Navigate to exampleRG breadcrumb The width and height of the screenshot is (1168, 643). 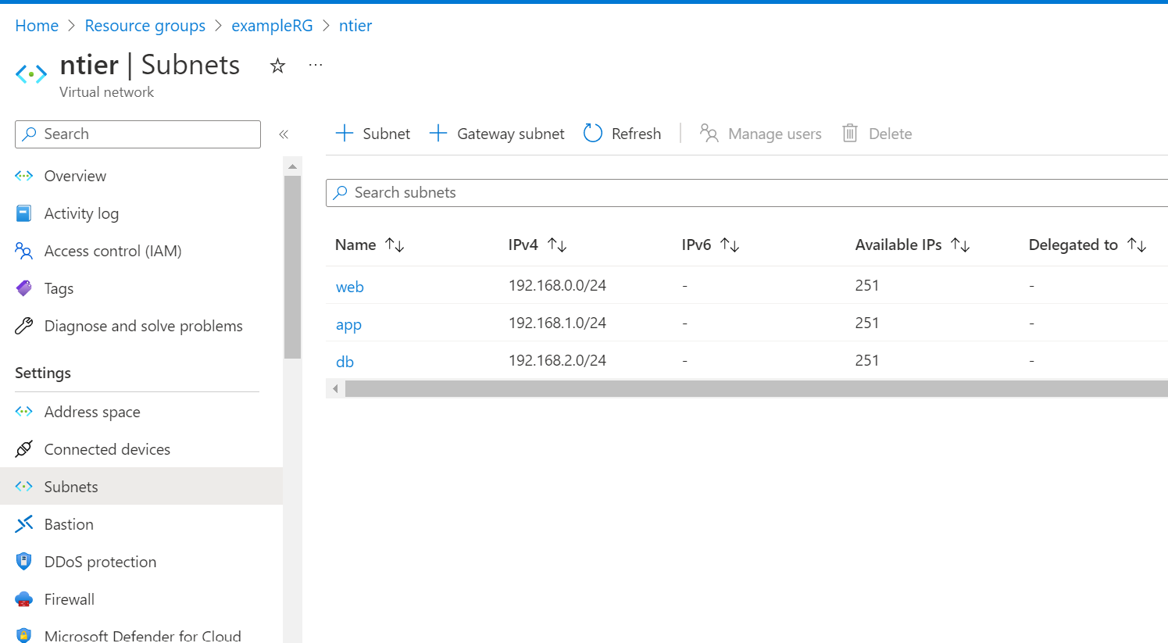click(x=272, y=26)
